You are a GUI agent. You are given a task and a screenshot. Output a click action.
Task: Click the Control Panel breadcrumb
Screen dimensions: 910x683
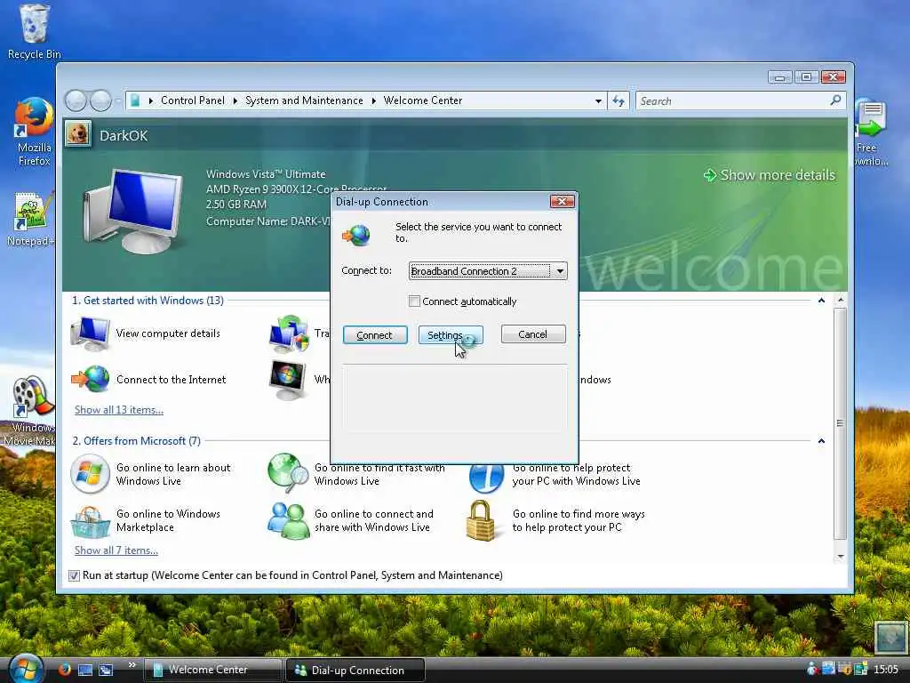point(192,100)
